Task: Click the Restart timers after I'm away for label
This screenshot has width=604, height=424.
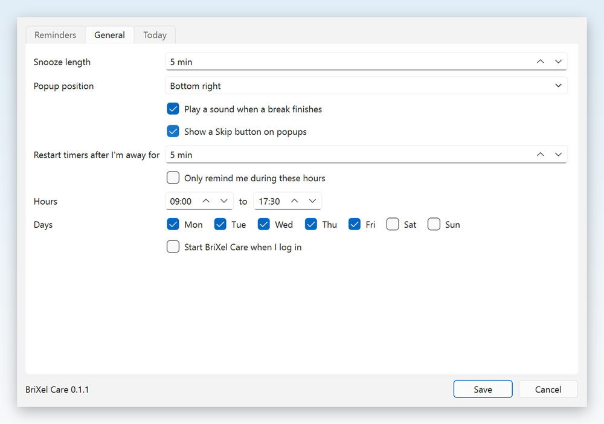Action: [x=96, y=155]
